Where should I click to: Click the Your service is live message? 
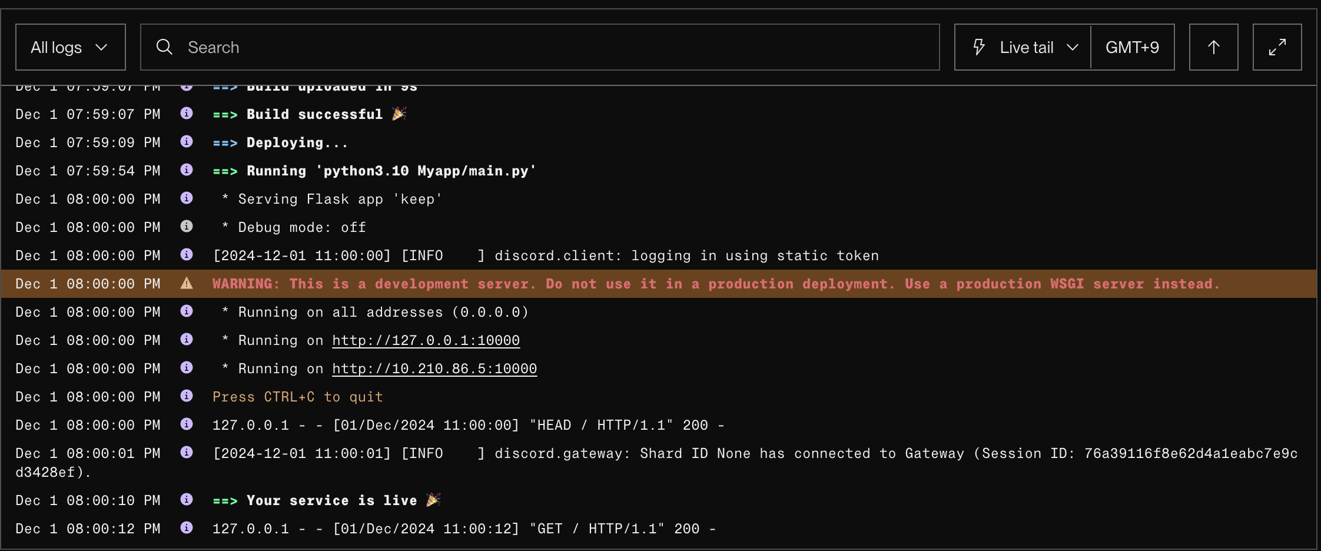tap(327, 500)
